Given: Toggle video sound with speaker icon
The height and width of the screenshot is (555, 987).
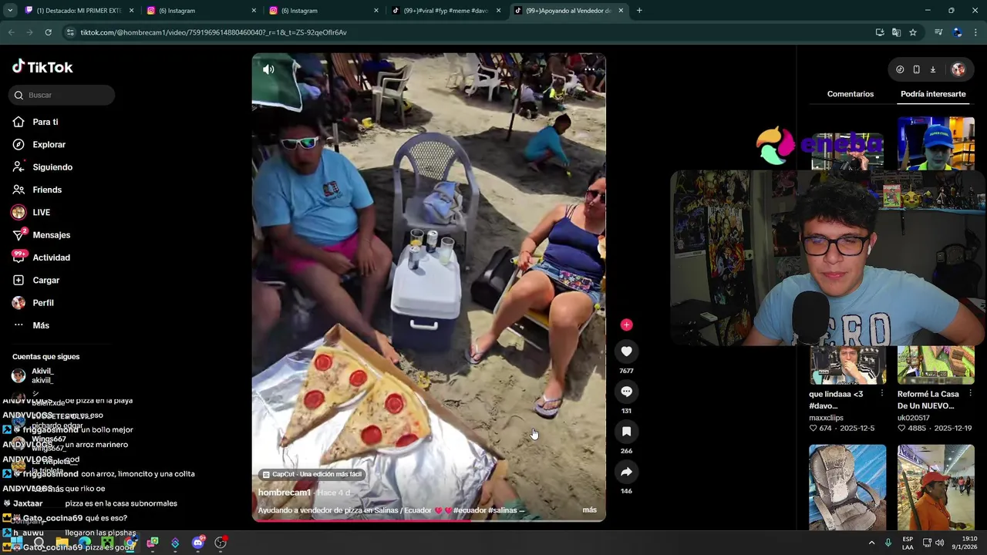Looking at the screenshot, I should [x=268, y=69].
